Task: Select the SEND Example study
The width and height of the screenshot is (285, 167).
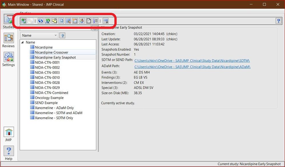Action: tap(46, 103)
